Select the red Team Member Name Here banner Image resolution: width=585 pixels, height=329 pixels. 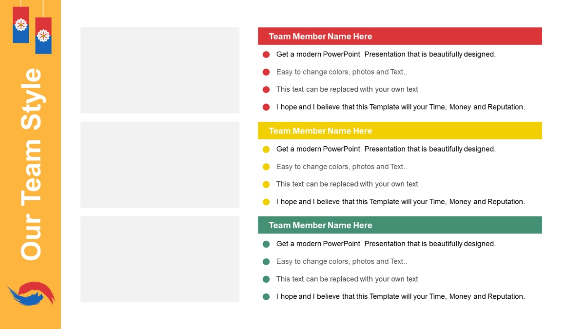coord(400,36)
